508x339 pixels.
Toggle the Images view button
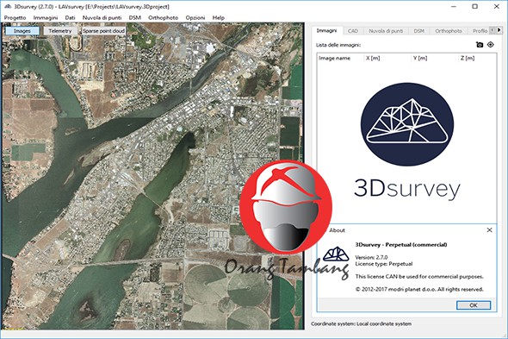[22, 31]
